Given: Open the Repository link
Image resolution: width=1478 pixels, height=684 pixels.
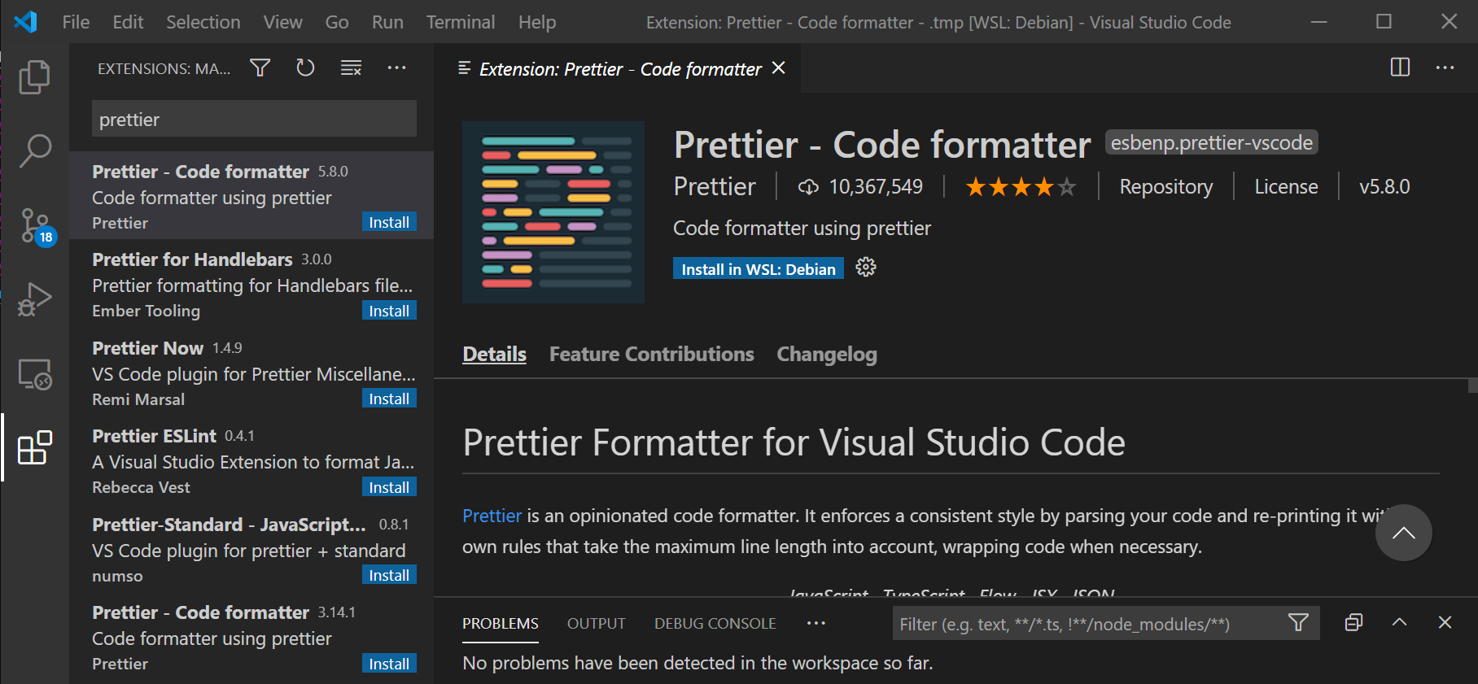Looking at the screenshot, I should (x=1165, y=187).
